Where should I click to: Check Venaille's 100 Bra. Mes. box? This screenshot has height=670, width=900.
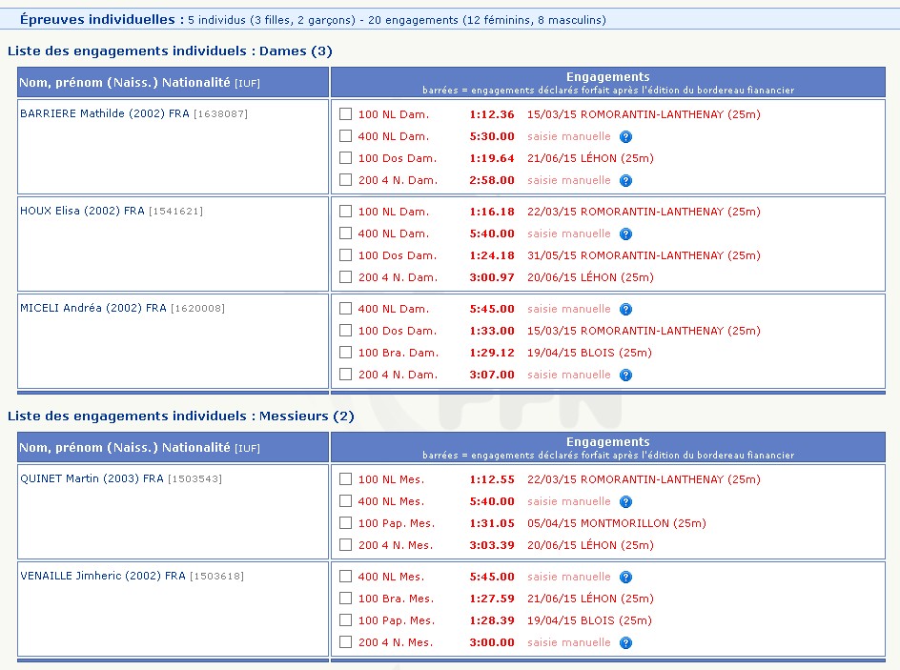345,599
